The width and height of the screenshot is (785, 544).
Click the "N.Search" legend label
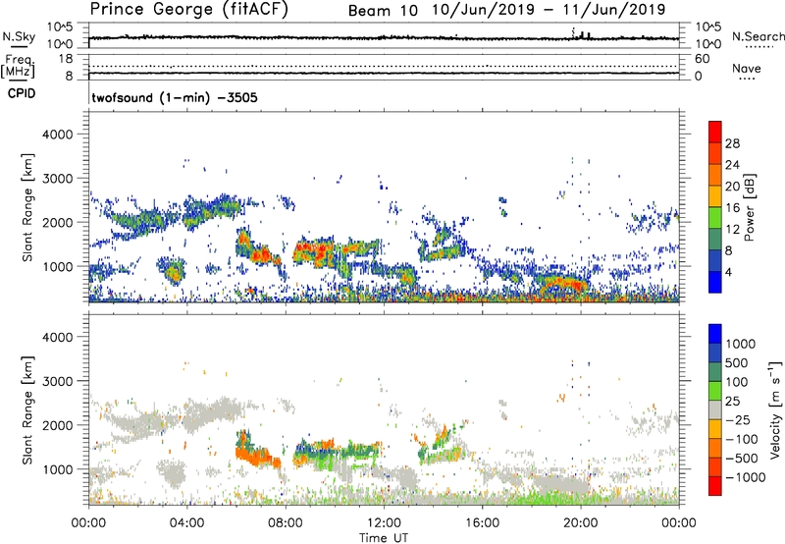(x=758, y=36)
